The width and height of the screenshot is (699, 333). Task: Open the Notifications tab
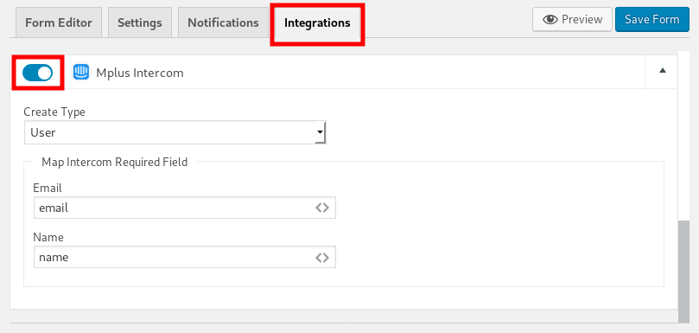(223, 22)
